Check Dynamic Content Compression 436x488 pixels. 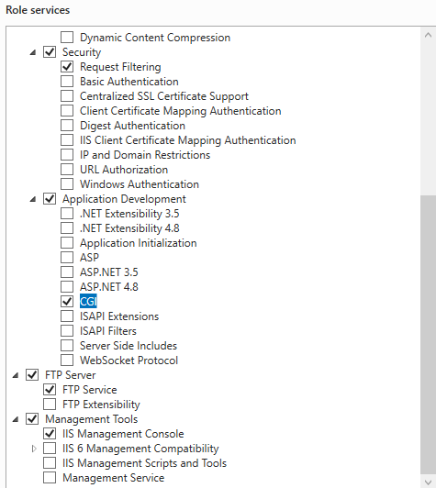click(67, 38)
